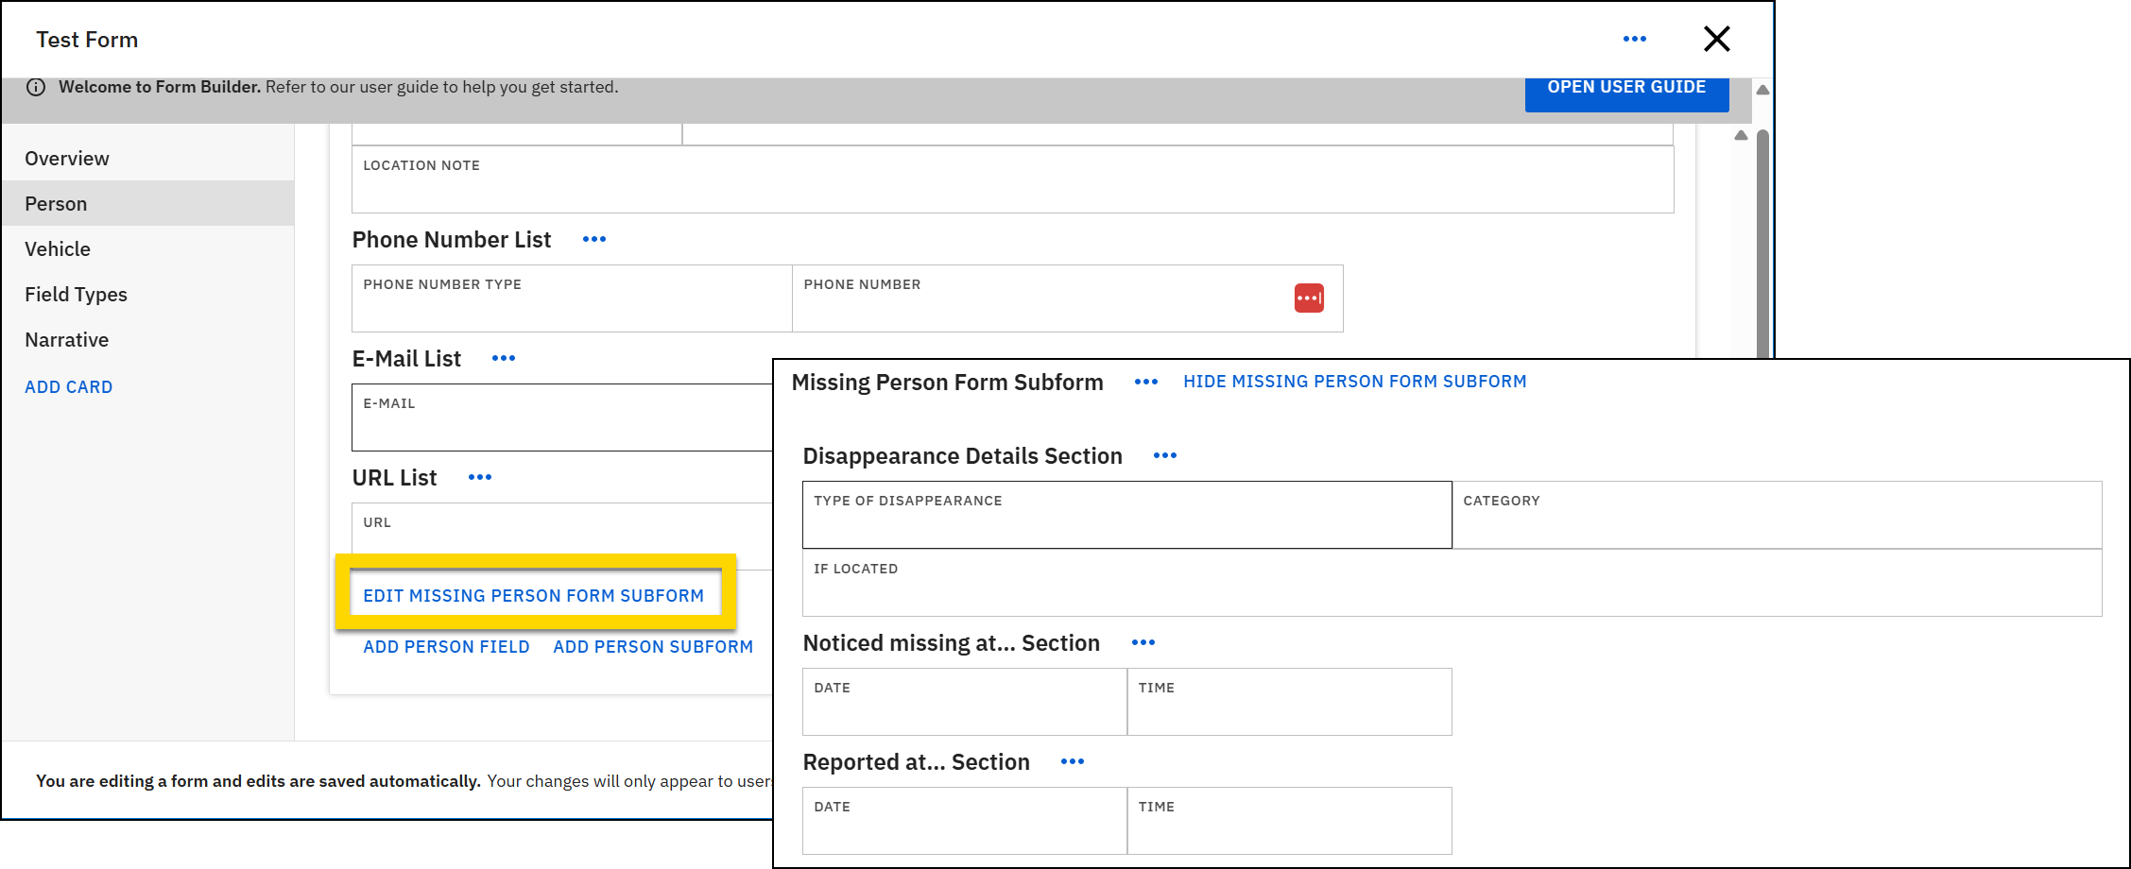This screenshot has height=869, width=2131.
Task: Open URL List three-dot menu
Action: pyautogui.click(x=480, y=478)
